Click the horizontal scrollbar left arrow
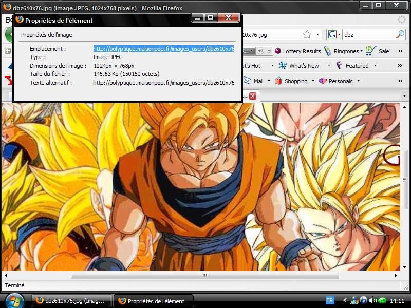411x308 pixels. tap(6, 275)
